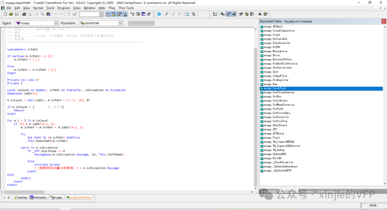Open the Class menu
This screenshot has height=210, width=387.
[x=77, y=8]
